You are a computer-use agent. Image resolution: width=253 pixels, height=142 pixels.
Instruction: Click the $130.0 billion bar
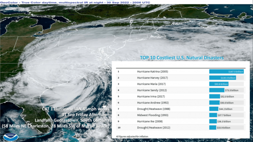223,78
